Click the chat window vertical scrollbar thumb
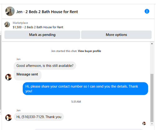This screenshot has width=156, height=130. click(x=152, y=98)
